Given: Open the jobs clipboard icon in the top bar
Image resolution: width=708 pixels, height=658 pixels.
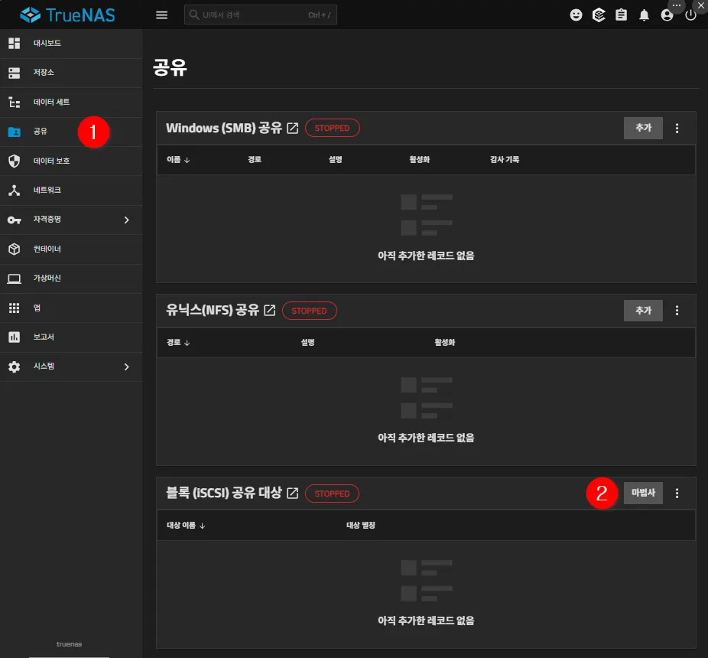Looking at the screenshot, I should point(622,15).
